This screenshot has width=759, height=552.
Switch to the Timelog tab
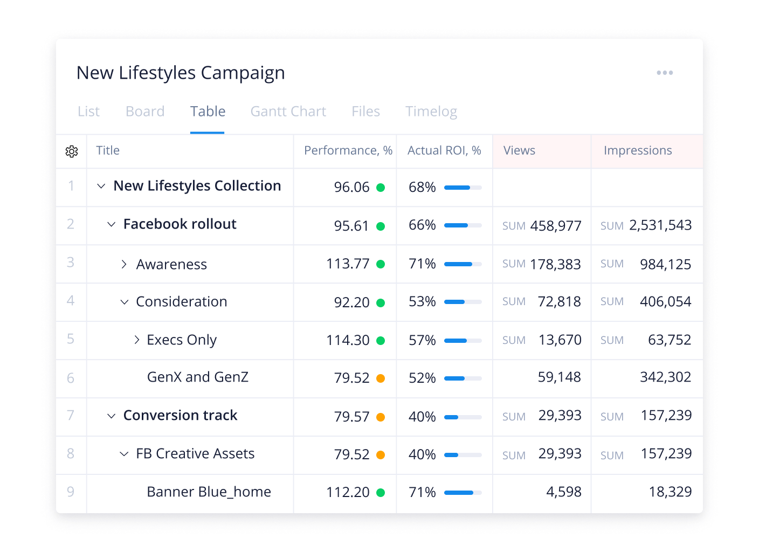[431, 111]
